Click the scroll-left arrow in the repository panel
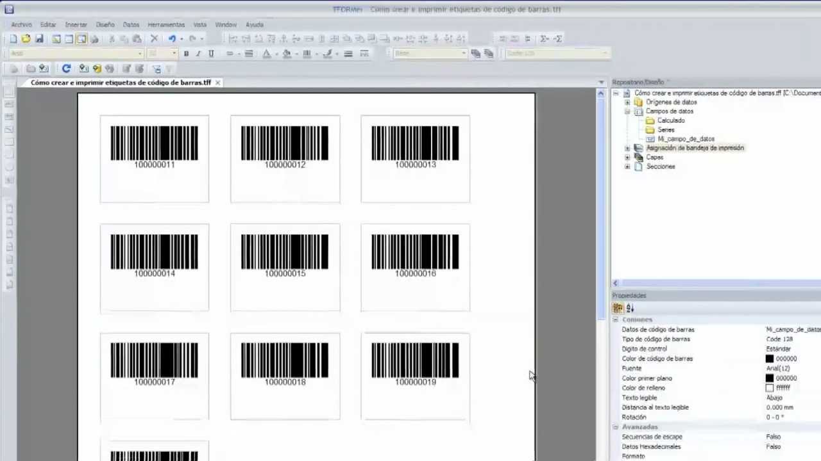The width and height of the screenshot is (821, 461). [615, 283]
